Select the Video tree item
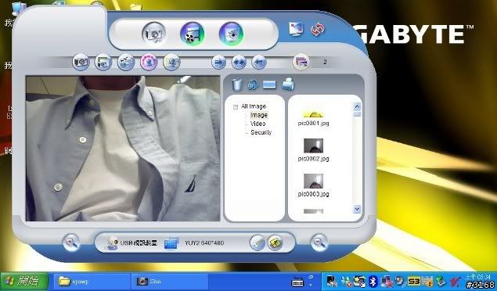Viewport: 497px width, 291px height. click(258, 124)
